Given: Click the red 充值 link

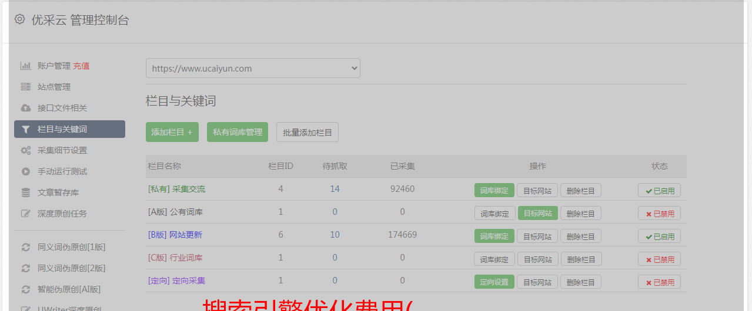Looking at the screenshot, I should (x=81, y=66).
